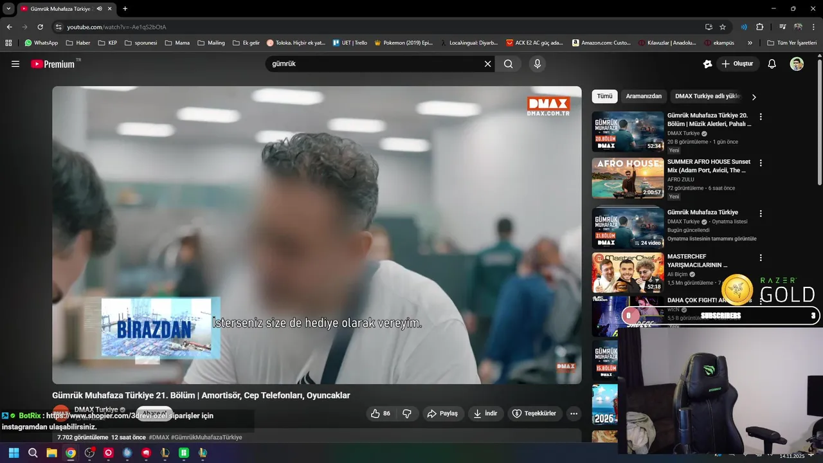823x463 pixels.
Task: Open File Explorer from the taskbar
Action: 51,453
